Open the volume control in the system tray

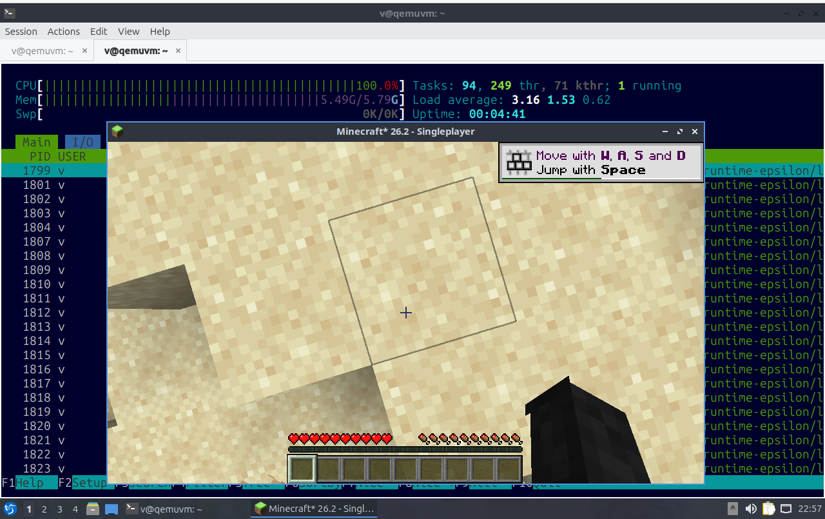pyautogui.click(x=751, y=509)
